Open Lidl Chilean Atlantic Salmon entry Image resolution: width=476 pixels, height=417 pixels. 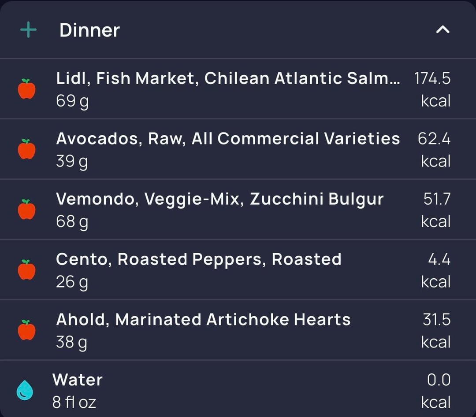point(228,78)
